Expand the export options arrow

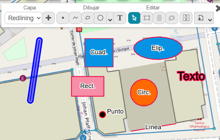(x=210, y=20)
